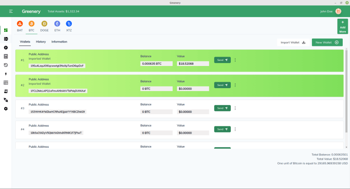Open more options for wallet #3
Image resolution: width=350 pixels, height=189 pixels.
[x=235, y=108]
